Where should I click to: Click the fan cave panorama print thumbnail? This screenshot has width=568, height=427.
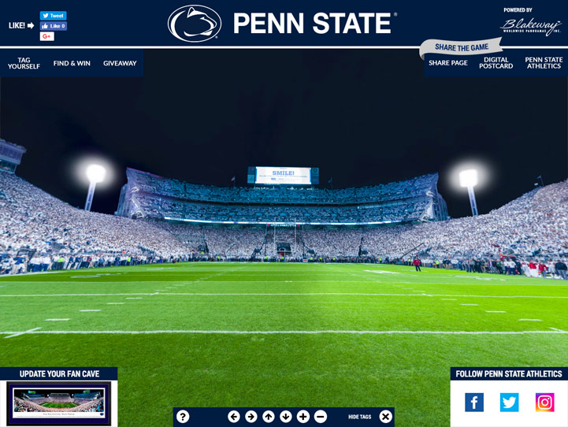click(x=58, y=403)
